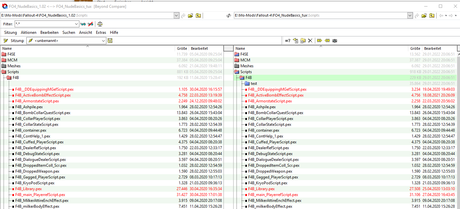Image resolution: width=460 pixels, height=209 pixels.
Task: Click the copy to left arrows icon
Action: 327,41
